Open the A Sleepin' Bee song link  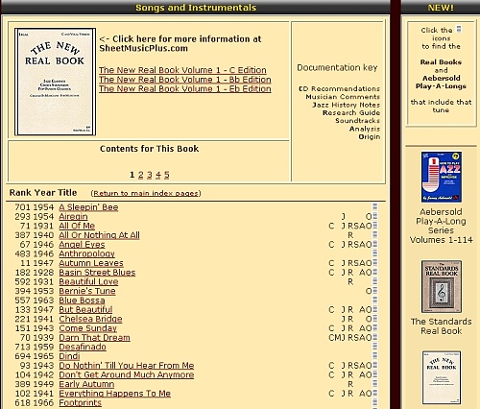(x=88, y=207)
